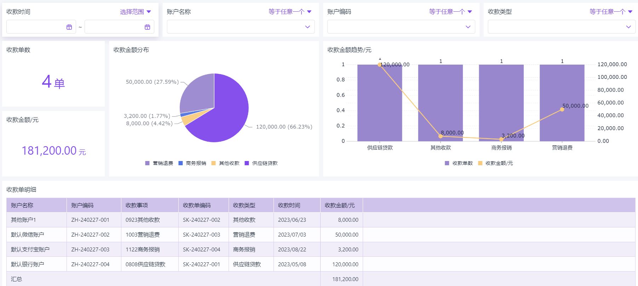Click account code ZH-240227-001
The image size is (638, 286).
94,220
